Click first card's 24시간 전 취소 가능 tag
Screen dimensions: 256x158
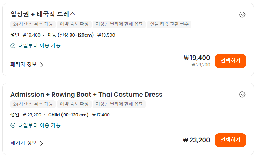point(33,24)
